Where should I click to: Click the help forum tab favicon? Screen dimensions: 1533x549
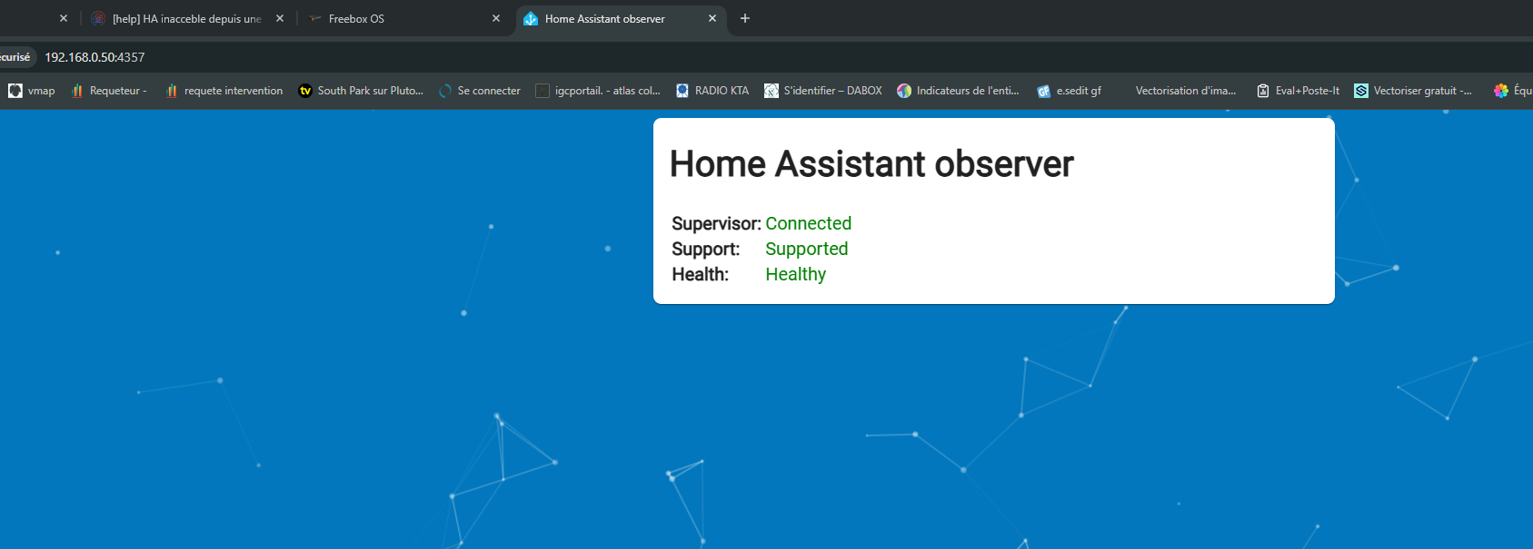pyautogui.click(x=98, y=18)
